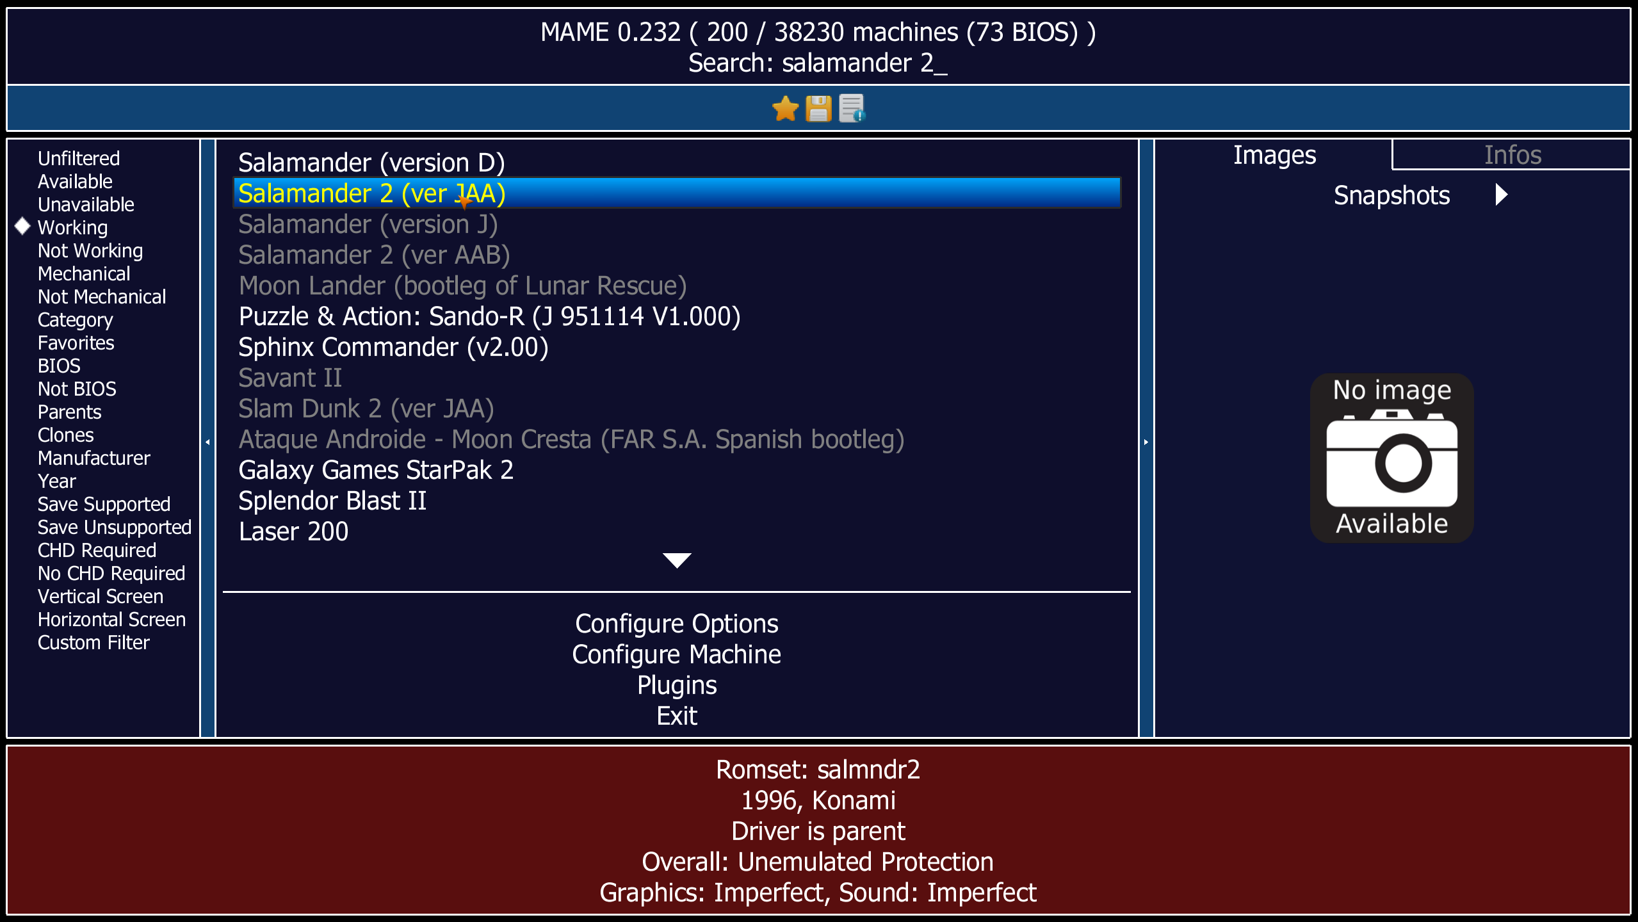Select the Favorites filter

76,343
